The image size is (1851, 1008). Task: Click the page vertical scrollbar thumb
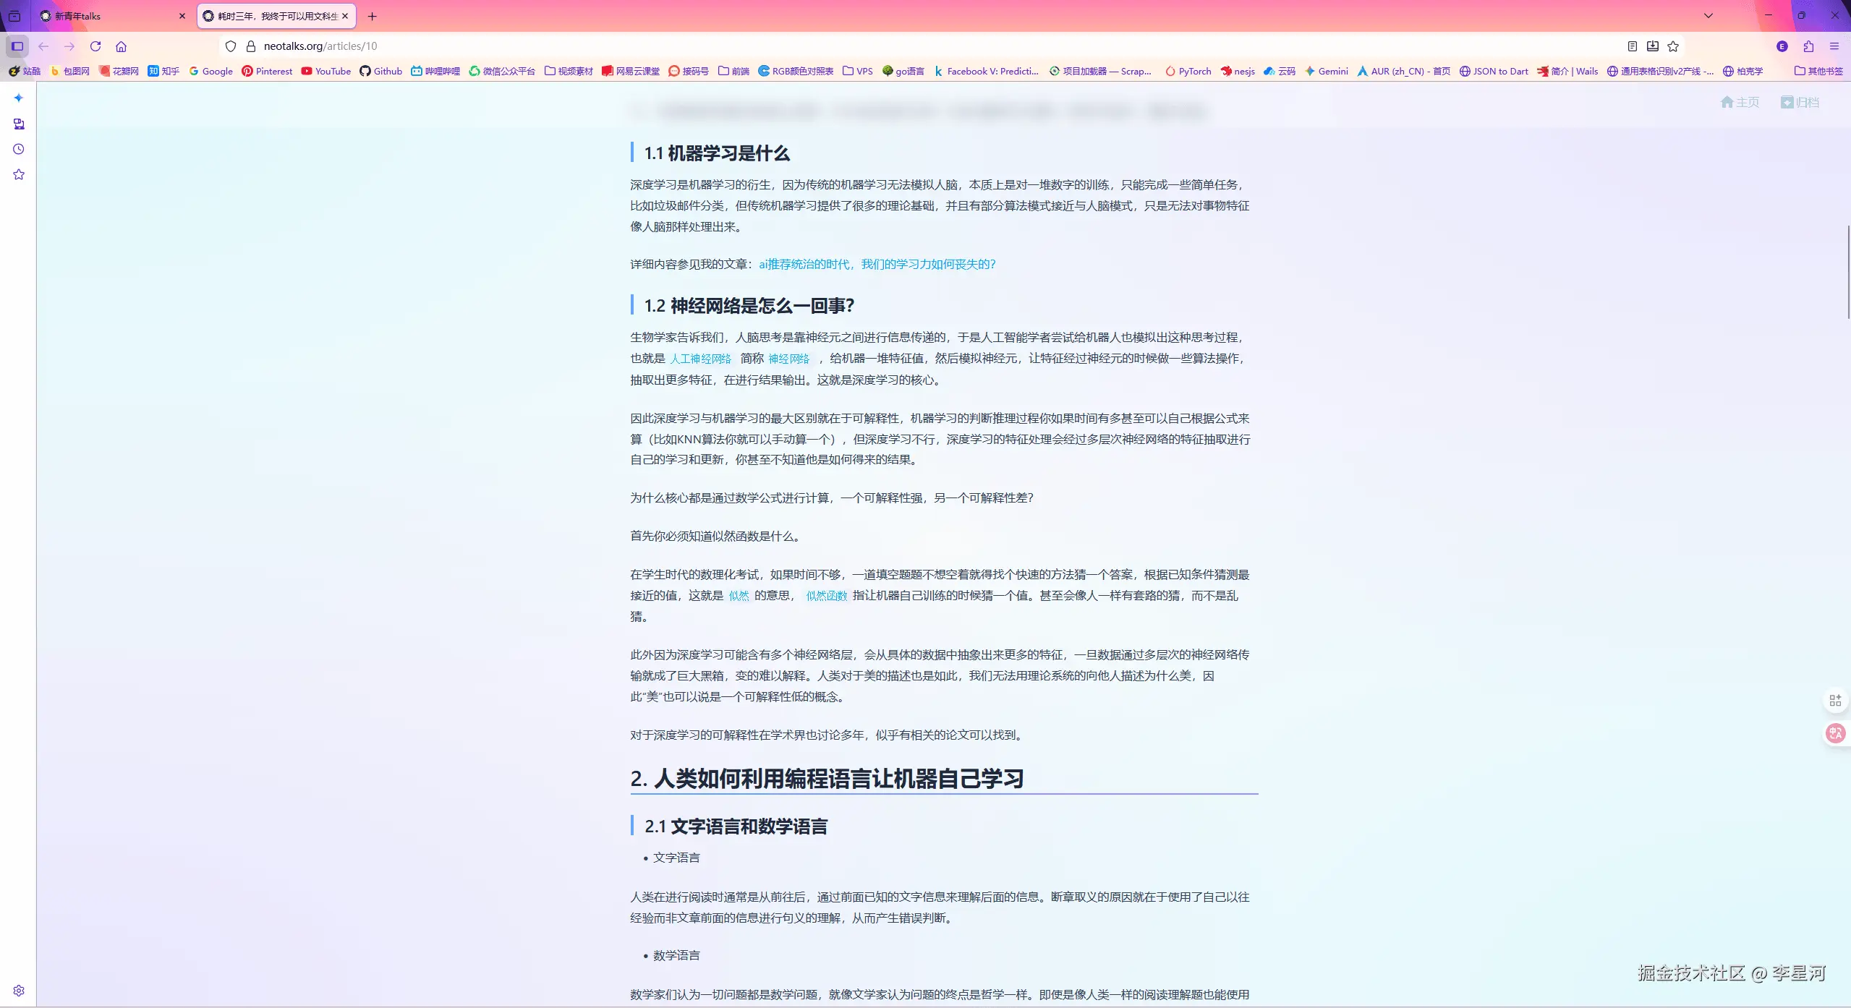click(x=1848, y=271)
